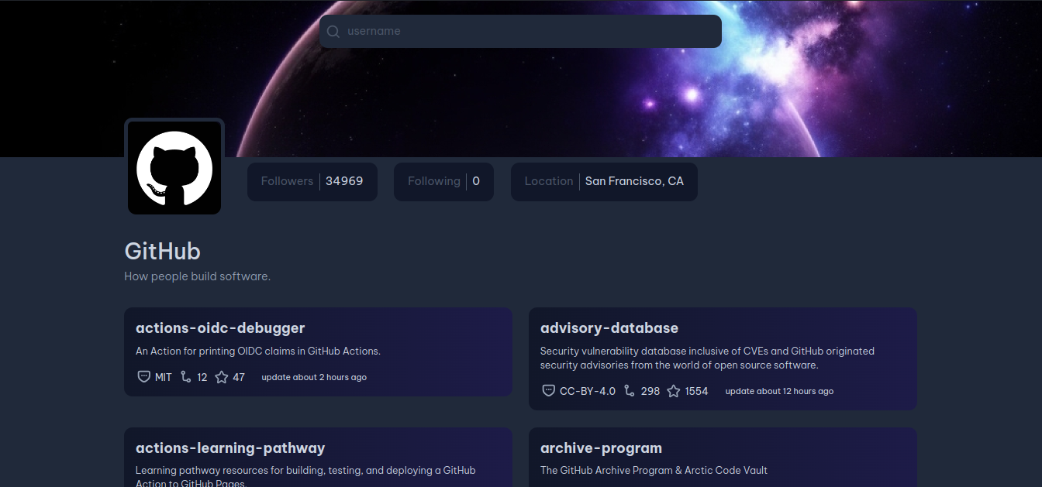Image resolution: width=1042 pixels, height=487 pixels.
Task: Click the CC-BY-4.0 license label
Action: tap(588, 392)
